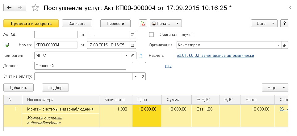Open calendar for Акт № date
The image size is (297, 136).
click(x=132, y=35)
